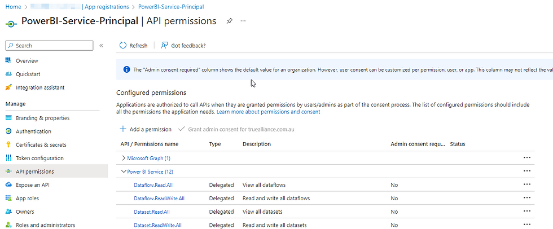
Task: Click the Got feedback person icon
Action: 164,46
